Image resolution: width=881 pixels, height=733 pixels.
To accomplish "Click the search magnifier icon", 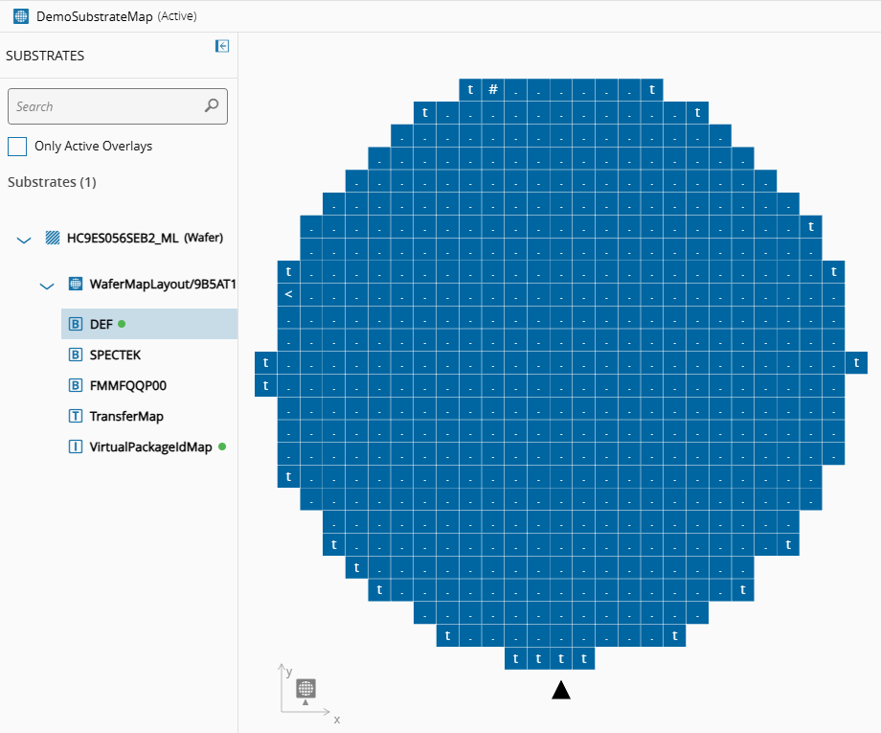I will pos(212,105).
